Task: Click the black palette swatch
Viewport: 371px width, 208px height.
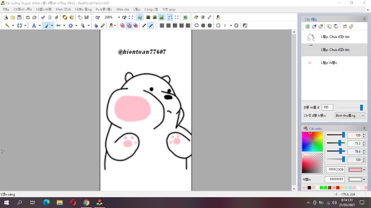Action: pos(309,188)
